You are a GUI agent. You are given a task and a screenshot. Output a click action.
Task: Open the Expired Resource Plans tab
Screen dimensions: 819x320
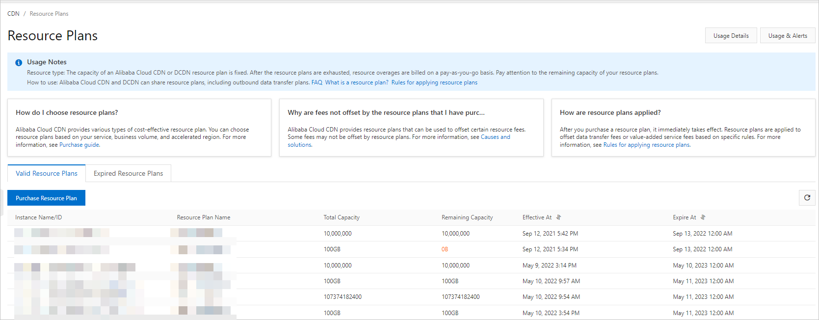pos(128,173)
